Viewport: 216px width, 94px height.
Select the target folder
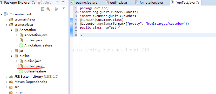coord(16,92)
